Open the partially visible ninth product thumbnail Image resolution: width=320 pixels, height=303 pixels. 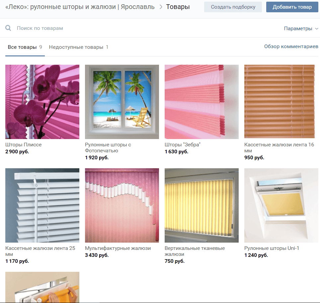point(42,287)
